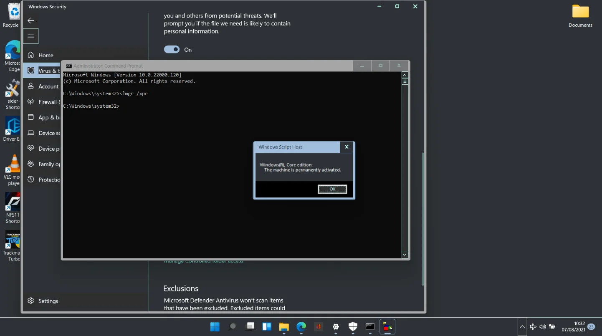Minimize the Windows Security window
This screenshot has height=336, width=602.
point(379,7)
